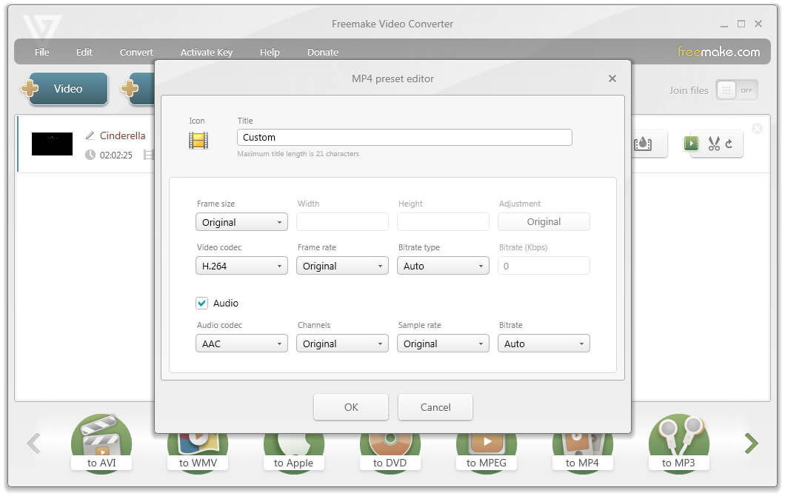This screenshot has height=496, width=785.
Task: Confirm preset with OK button
Action: point(351,407)
